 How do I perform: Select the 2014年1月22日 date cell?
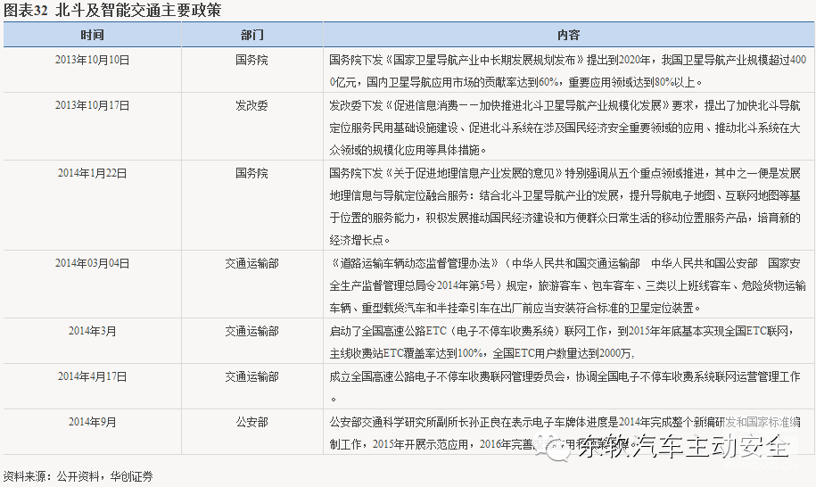pos(92,173)
